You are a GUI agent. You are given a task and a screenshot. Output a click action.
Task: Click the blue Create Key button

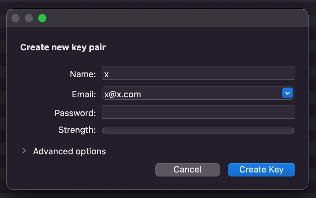[262, 169]
